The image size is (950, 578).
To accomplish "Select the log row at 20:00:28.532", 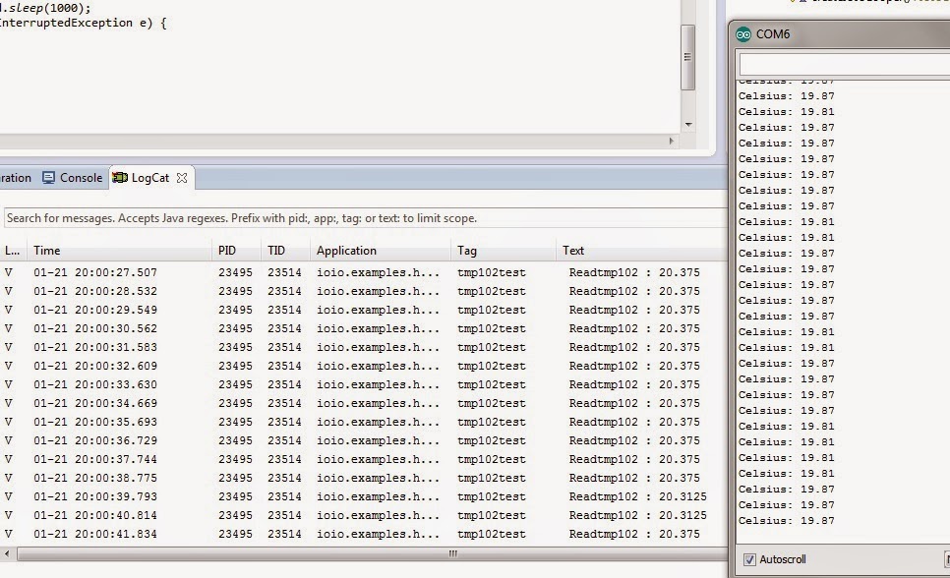I will pos(364,291).
